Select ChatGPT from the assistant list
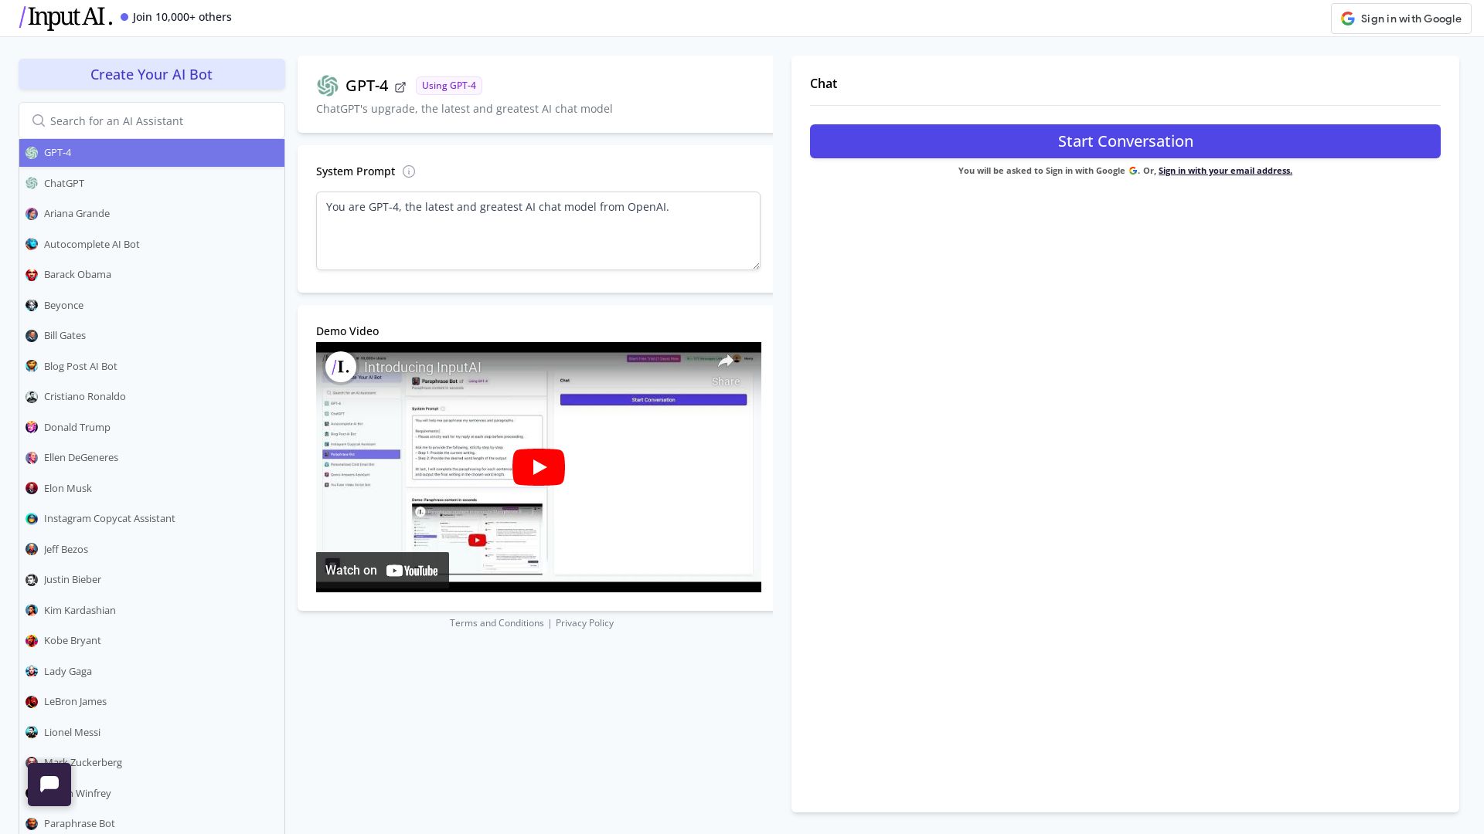1484x834 pixels. click(64, 183)
